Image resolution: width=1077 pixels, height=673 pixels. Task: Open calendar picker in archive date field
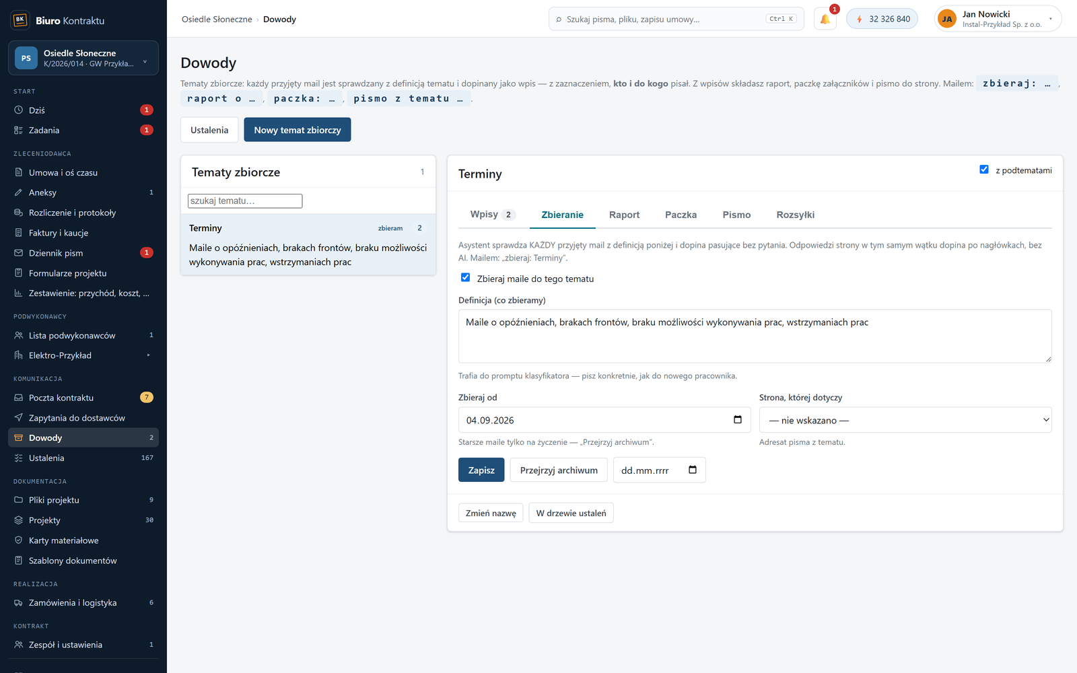point(693,470)
